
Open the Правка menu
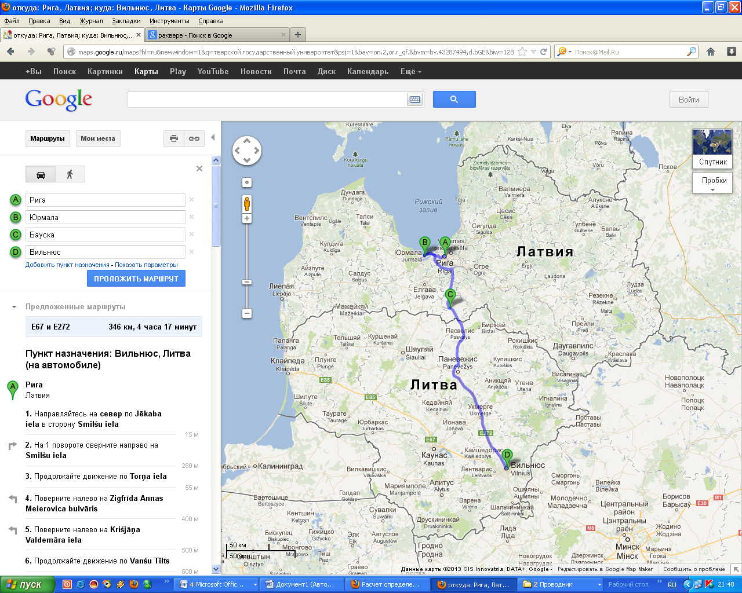point(39,21)
